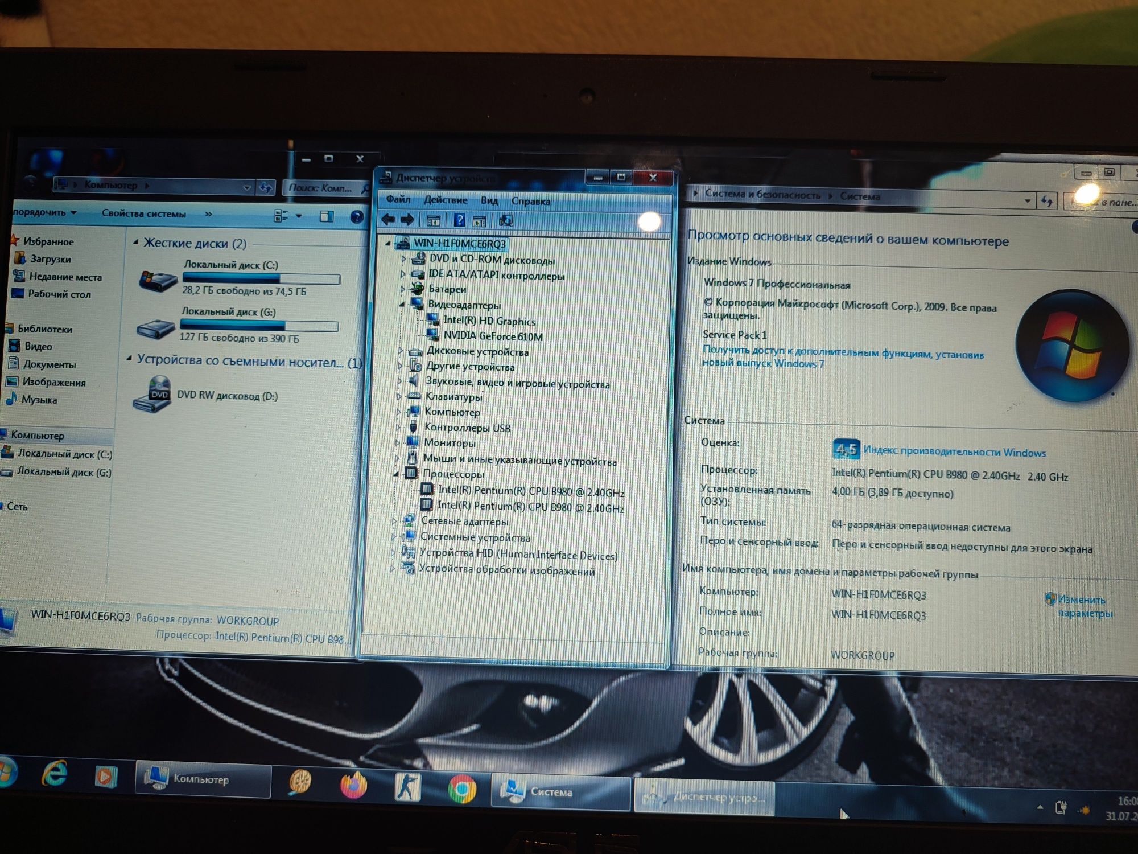Expand IDE ATA/ATAPI контроллеры node
The height and width of the screenshot is (854, 1138).
(x=403, y=274)
